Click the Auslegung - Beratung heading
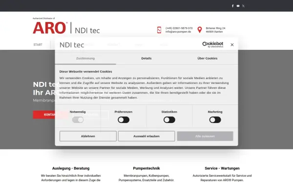 point(71,168)
